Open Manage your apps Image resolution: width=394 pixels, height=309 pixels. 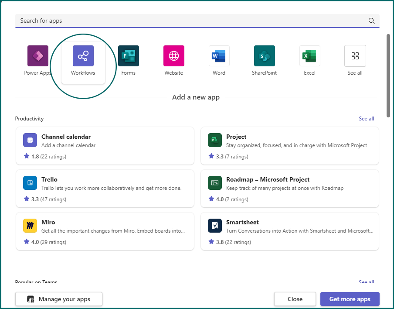(x=59, y=299)
